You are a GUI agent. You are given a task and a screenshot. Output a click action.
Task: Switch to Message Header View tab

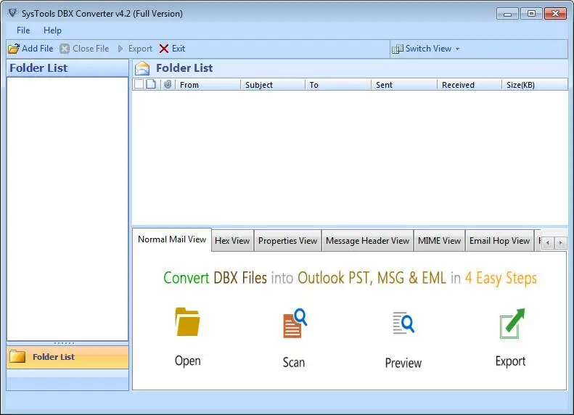(x=367, y=241)
